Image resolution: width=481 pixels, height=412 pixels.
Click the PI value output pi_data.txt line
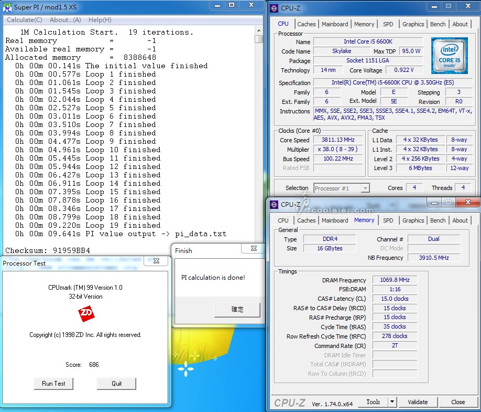121,234
